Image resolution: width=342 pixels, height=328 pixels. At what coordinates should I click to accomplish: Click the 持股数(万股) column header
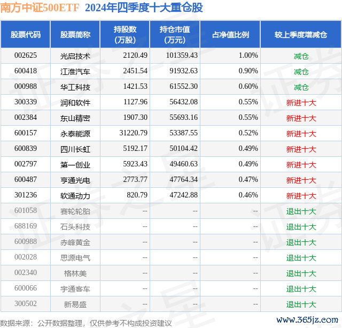(x=125, y=34)
